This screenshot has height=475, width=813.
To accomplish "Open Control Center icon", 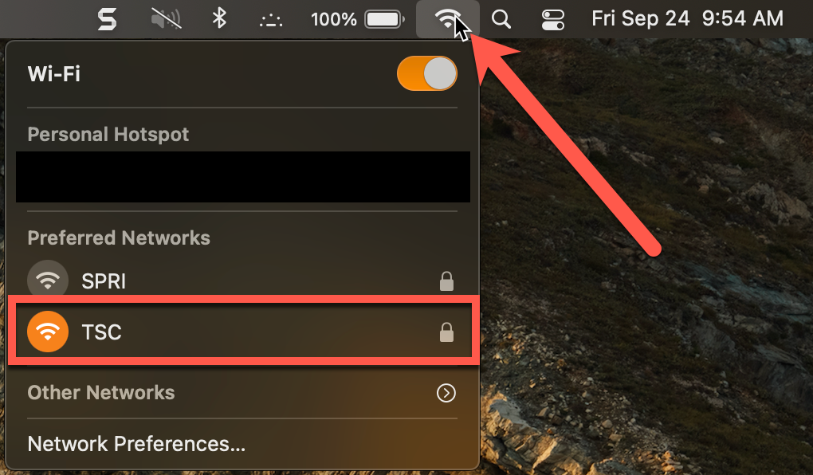I will (x=552, y=19).
